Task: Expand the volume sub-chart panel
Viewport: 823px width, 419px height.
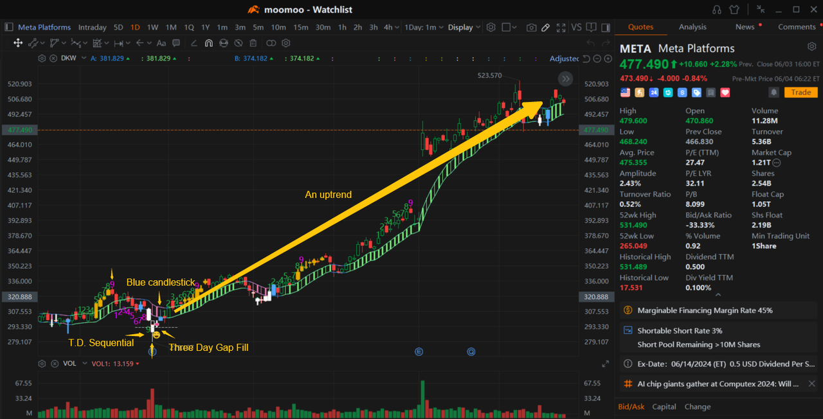Action: (605, 364)
